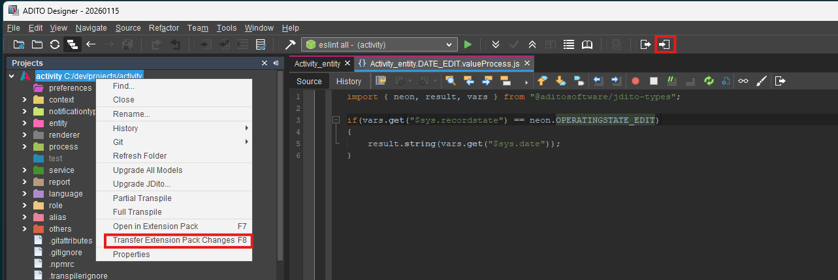The image size is (838, 280).
Task: Click the find selection magnifier icon
Action: coord(451,81)
